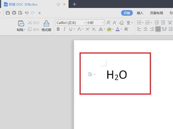Click the Save icon in quick access toolbar

(8, 13)
